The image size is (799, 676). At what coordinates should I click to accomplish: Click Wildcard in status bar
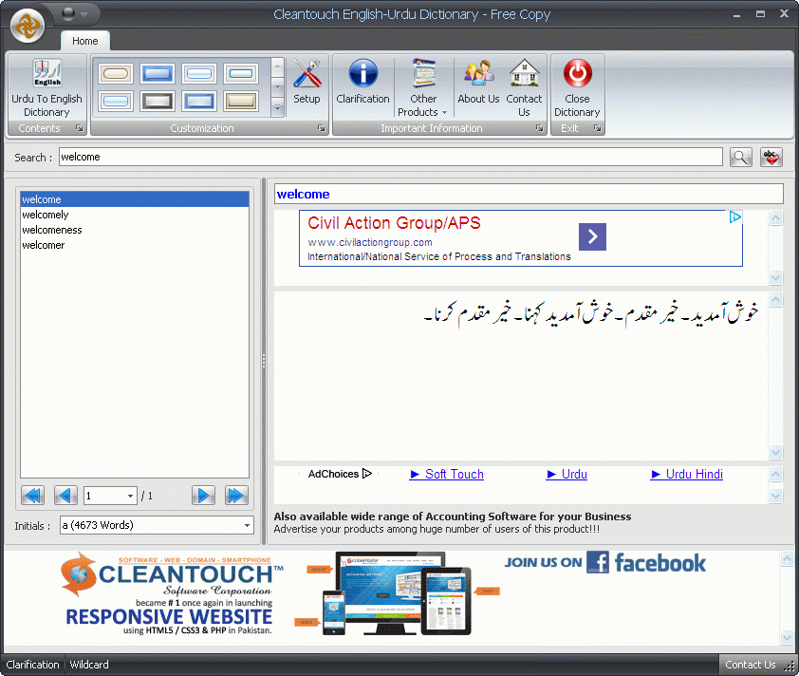coord(89,665)
